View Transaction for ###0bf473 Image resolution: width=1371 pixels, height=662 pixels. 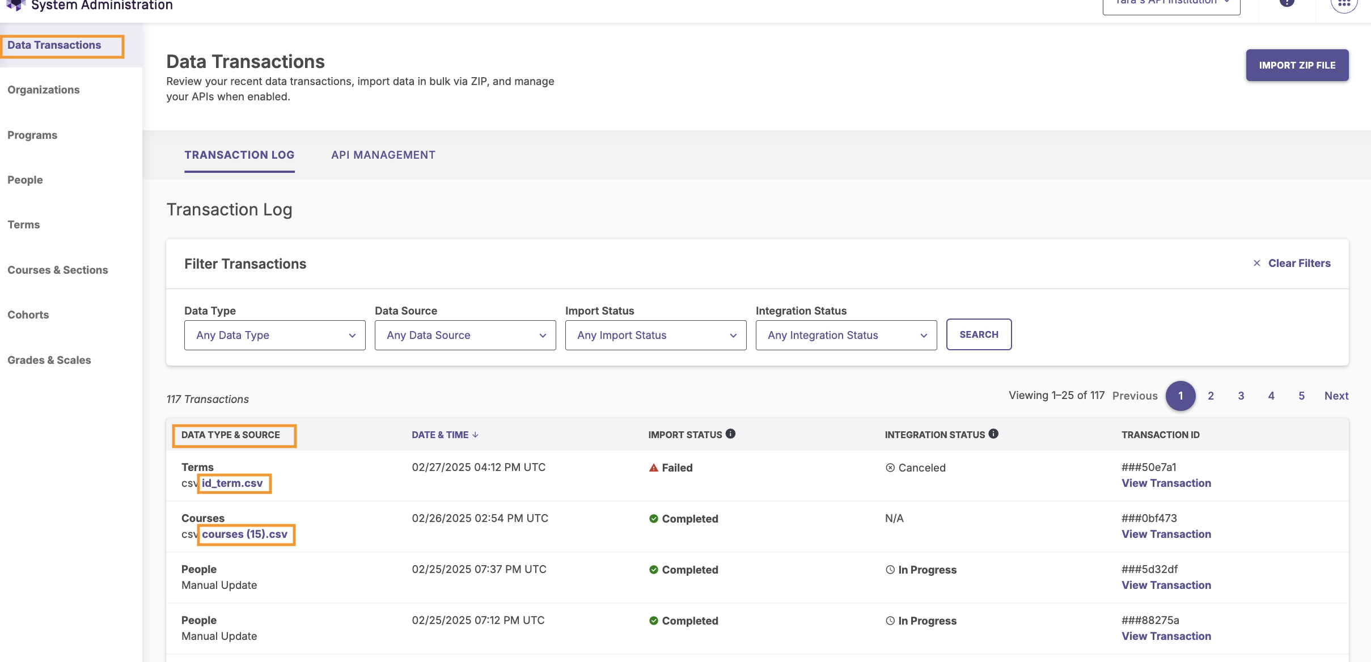click(x=1166, y=534)
